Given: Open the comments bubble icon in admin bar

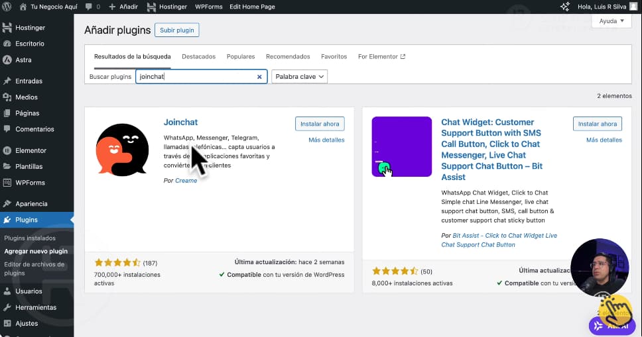Looking at the screenshot, I should pos(88,7).
